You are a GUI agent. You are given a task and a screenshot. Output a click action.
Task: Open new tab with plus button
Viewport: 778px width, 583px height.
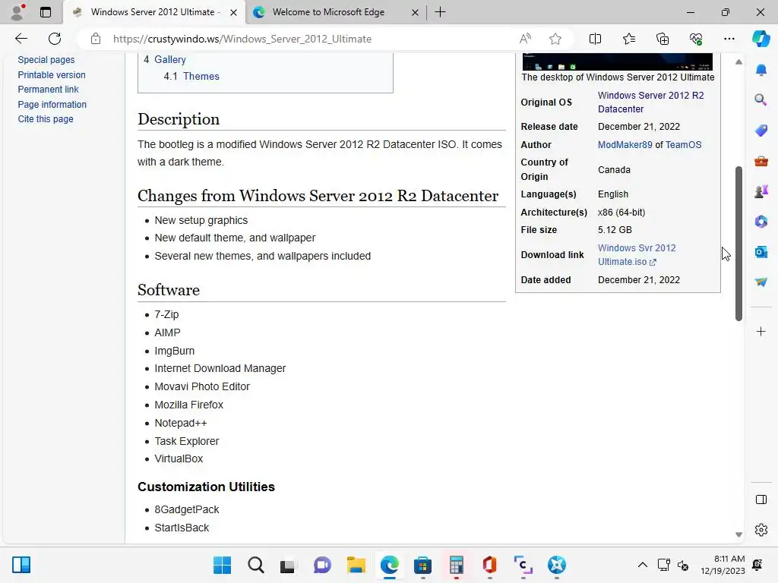coord(440,12)
